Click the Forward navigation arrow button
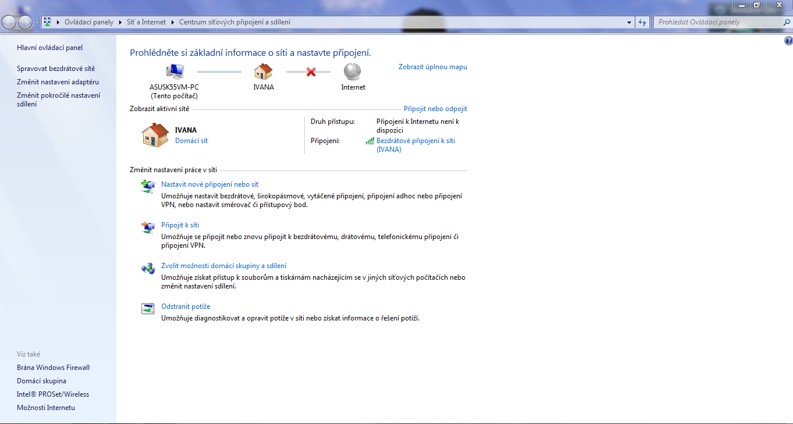 tap(26, 22)
